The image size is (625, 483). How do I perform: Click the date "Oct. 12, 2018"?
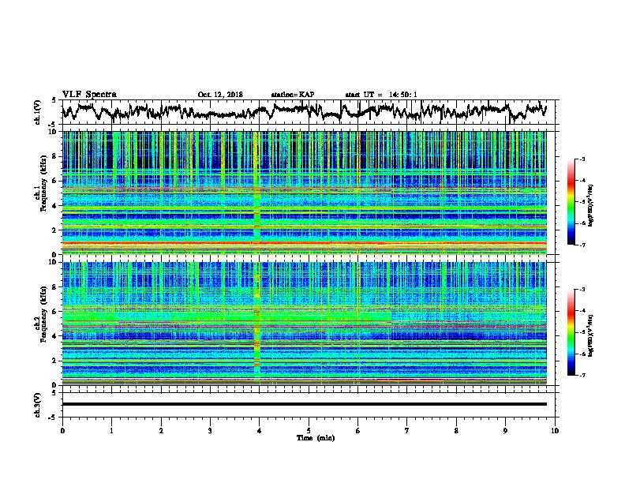pyautogui.click(x=220, y=95)
